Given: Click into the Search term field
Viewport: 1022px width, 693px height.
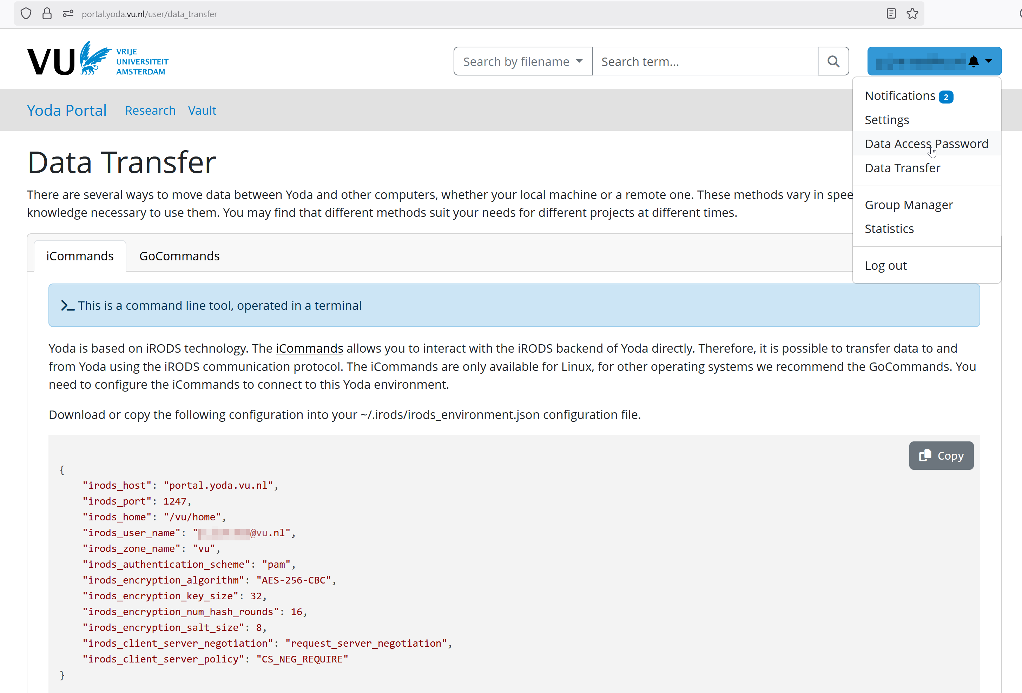Looking at the screenshot, I should click(705, 61).
